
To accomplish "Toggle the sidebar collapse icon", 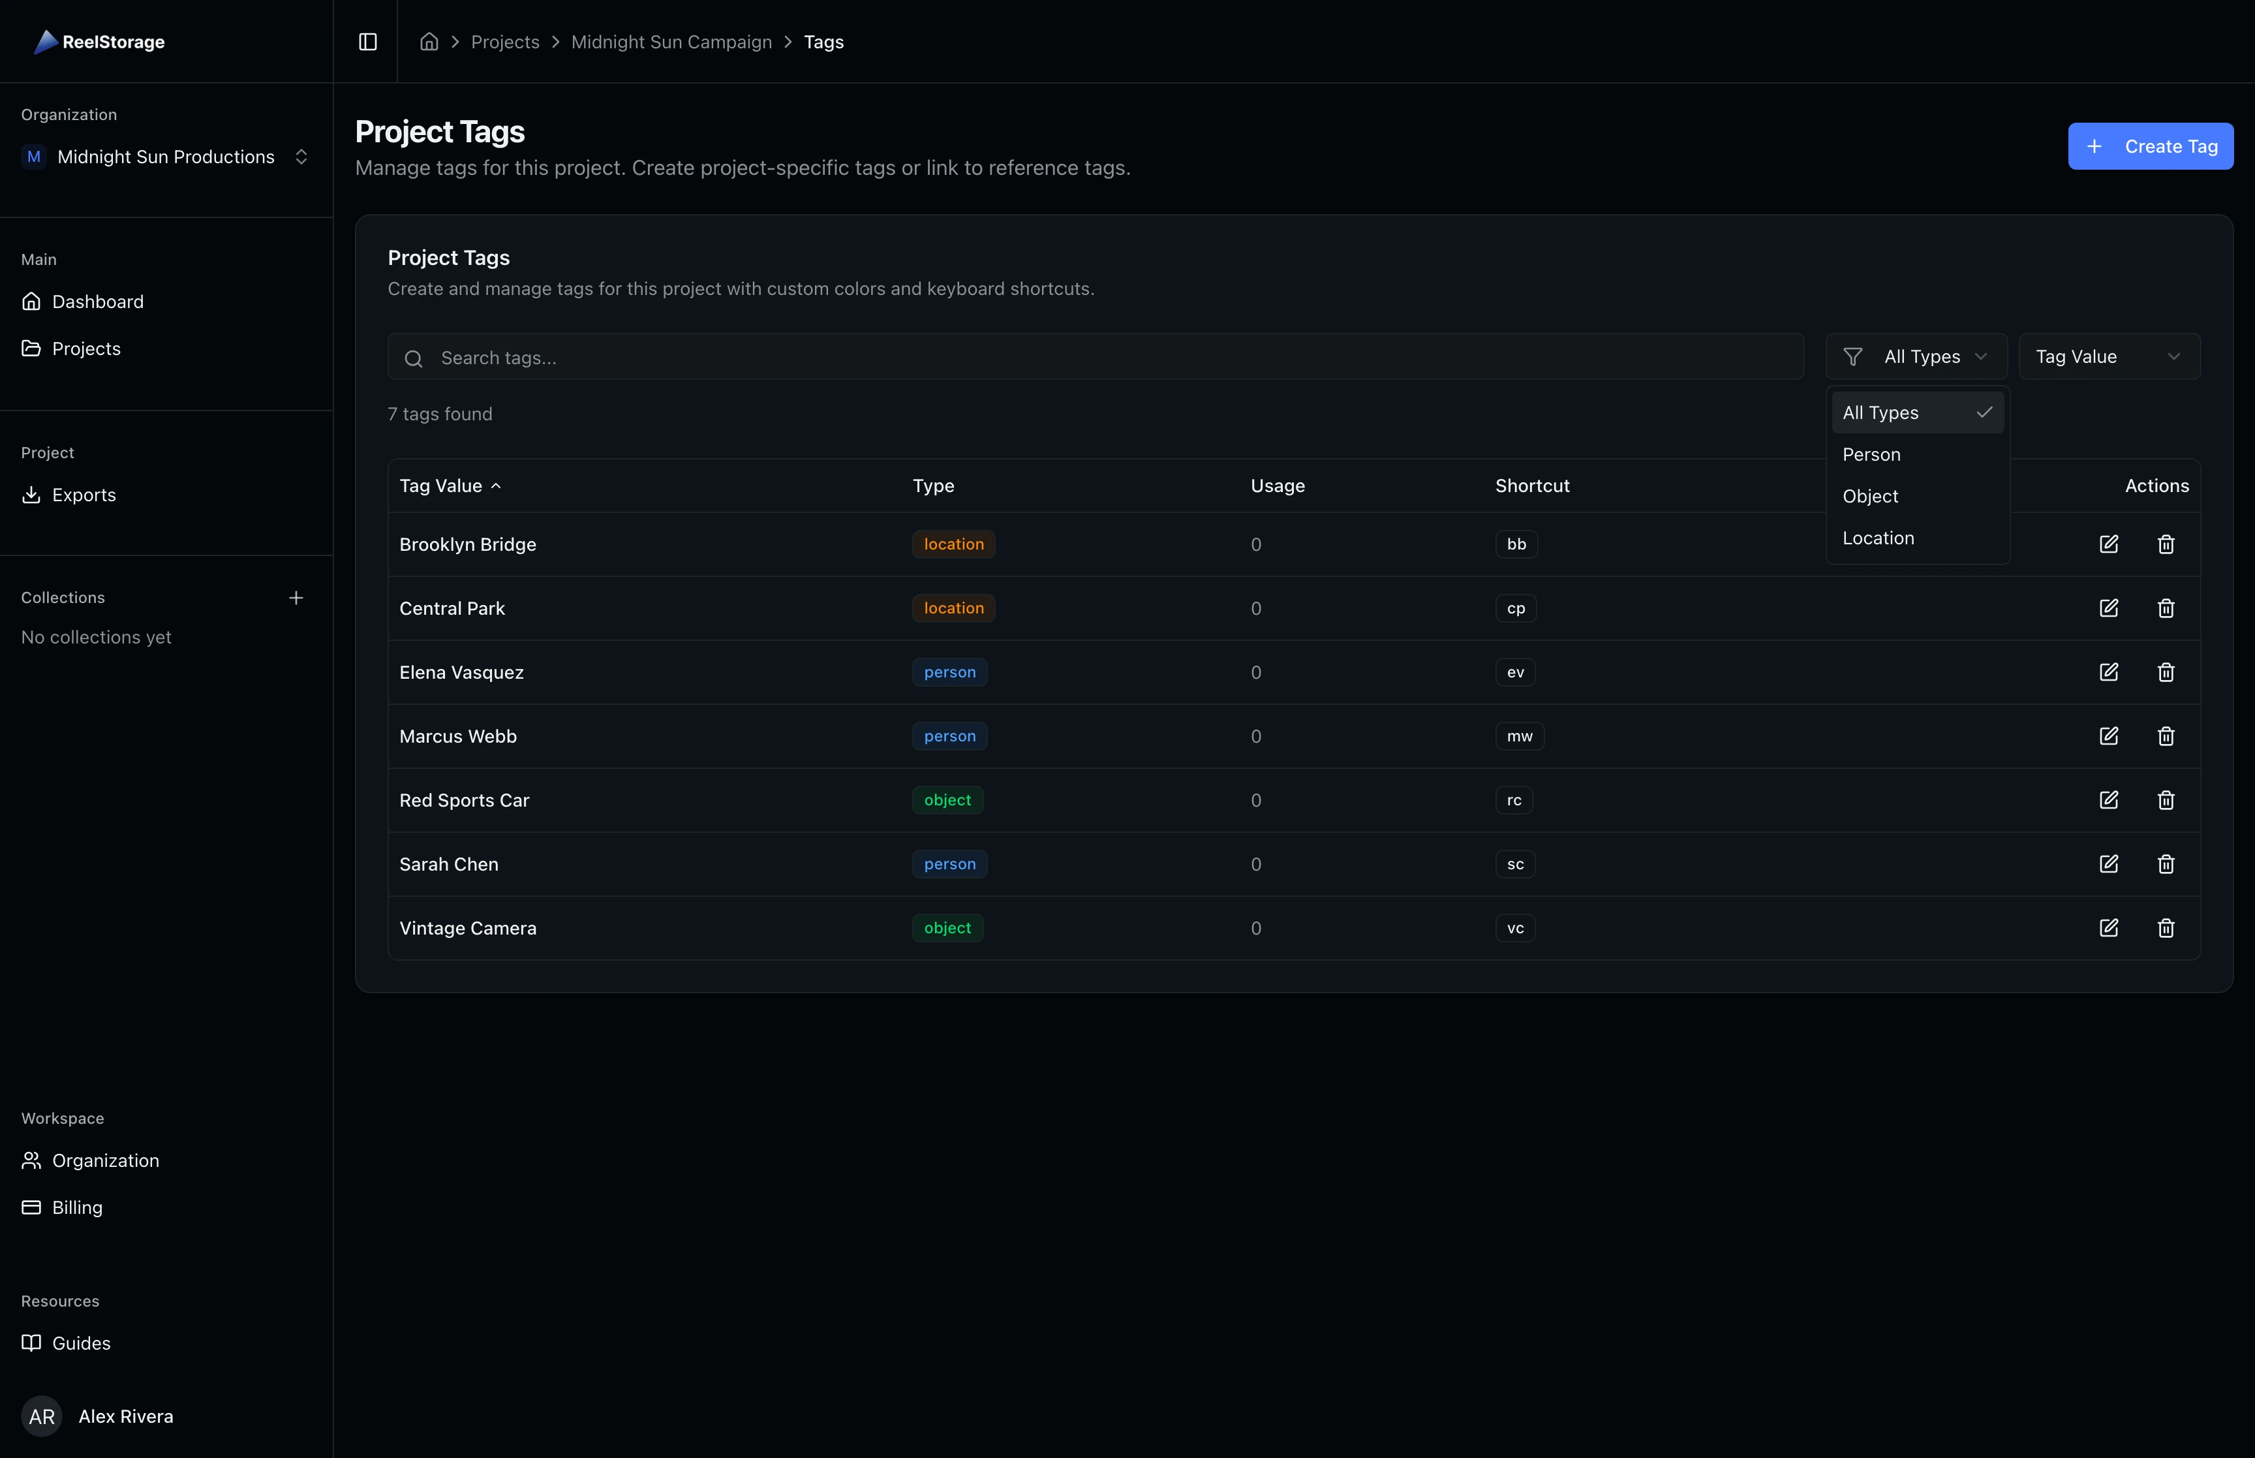I will [367, 42].
